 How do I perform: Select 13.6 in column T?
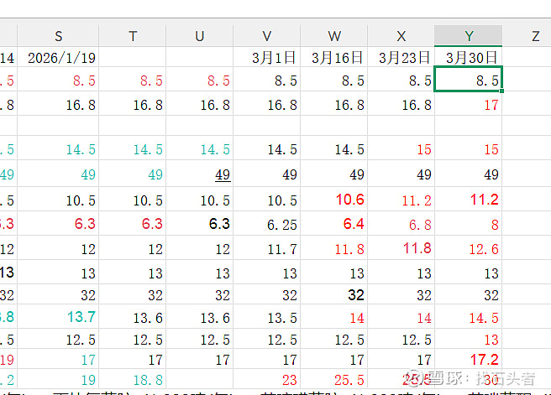(x=133, y=317)
